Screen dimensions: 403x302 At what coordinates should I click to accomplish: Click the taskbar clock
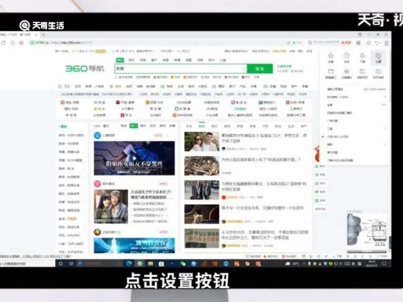tap(371, 264)
